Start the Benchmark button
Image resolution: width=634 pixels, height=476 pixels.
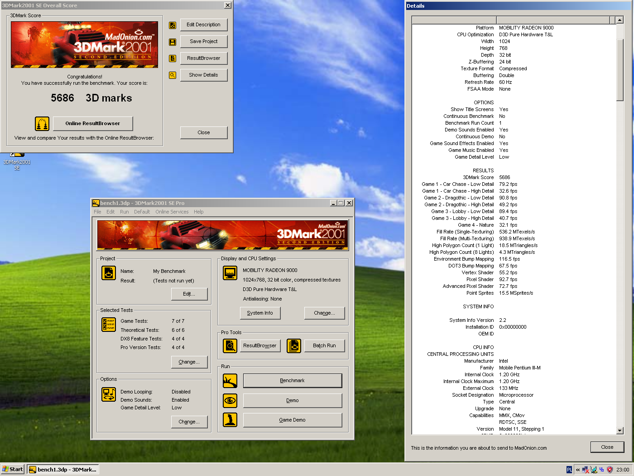(x=293, y=381)
